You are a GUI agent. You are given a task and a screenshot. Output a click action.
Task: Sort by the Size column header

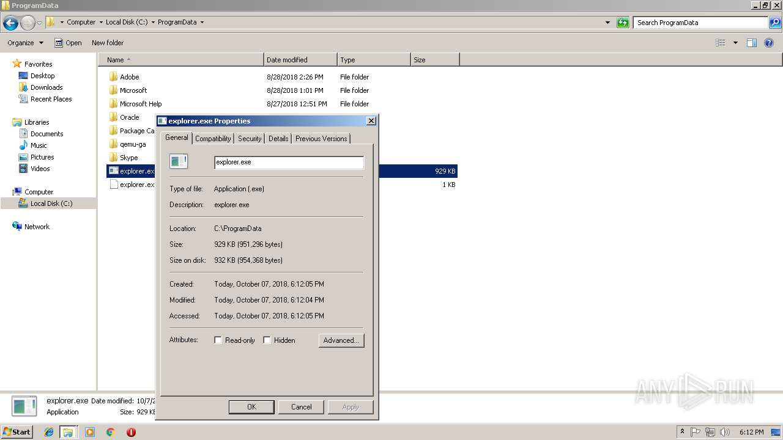point(435,60)
